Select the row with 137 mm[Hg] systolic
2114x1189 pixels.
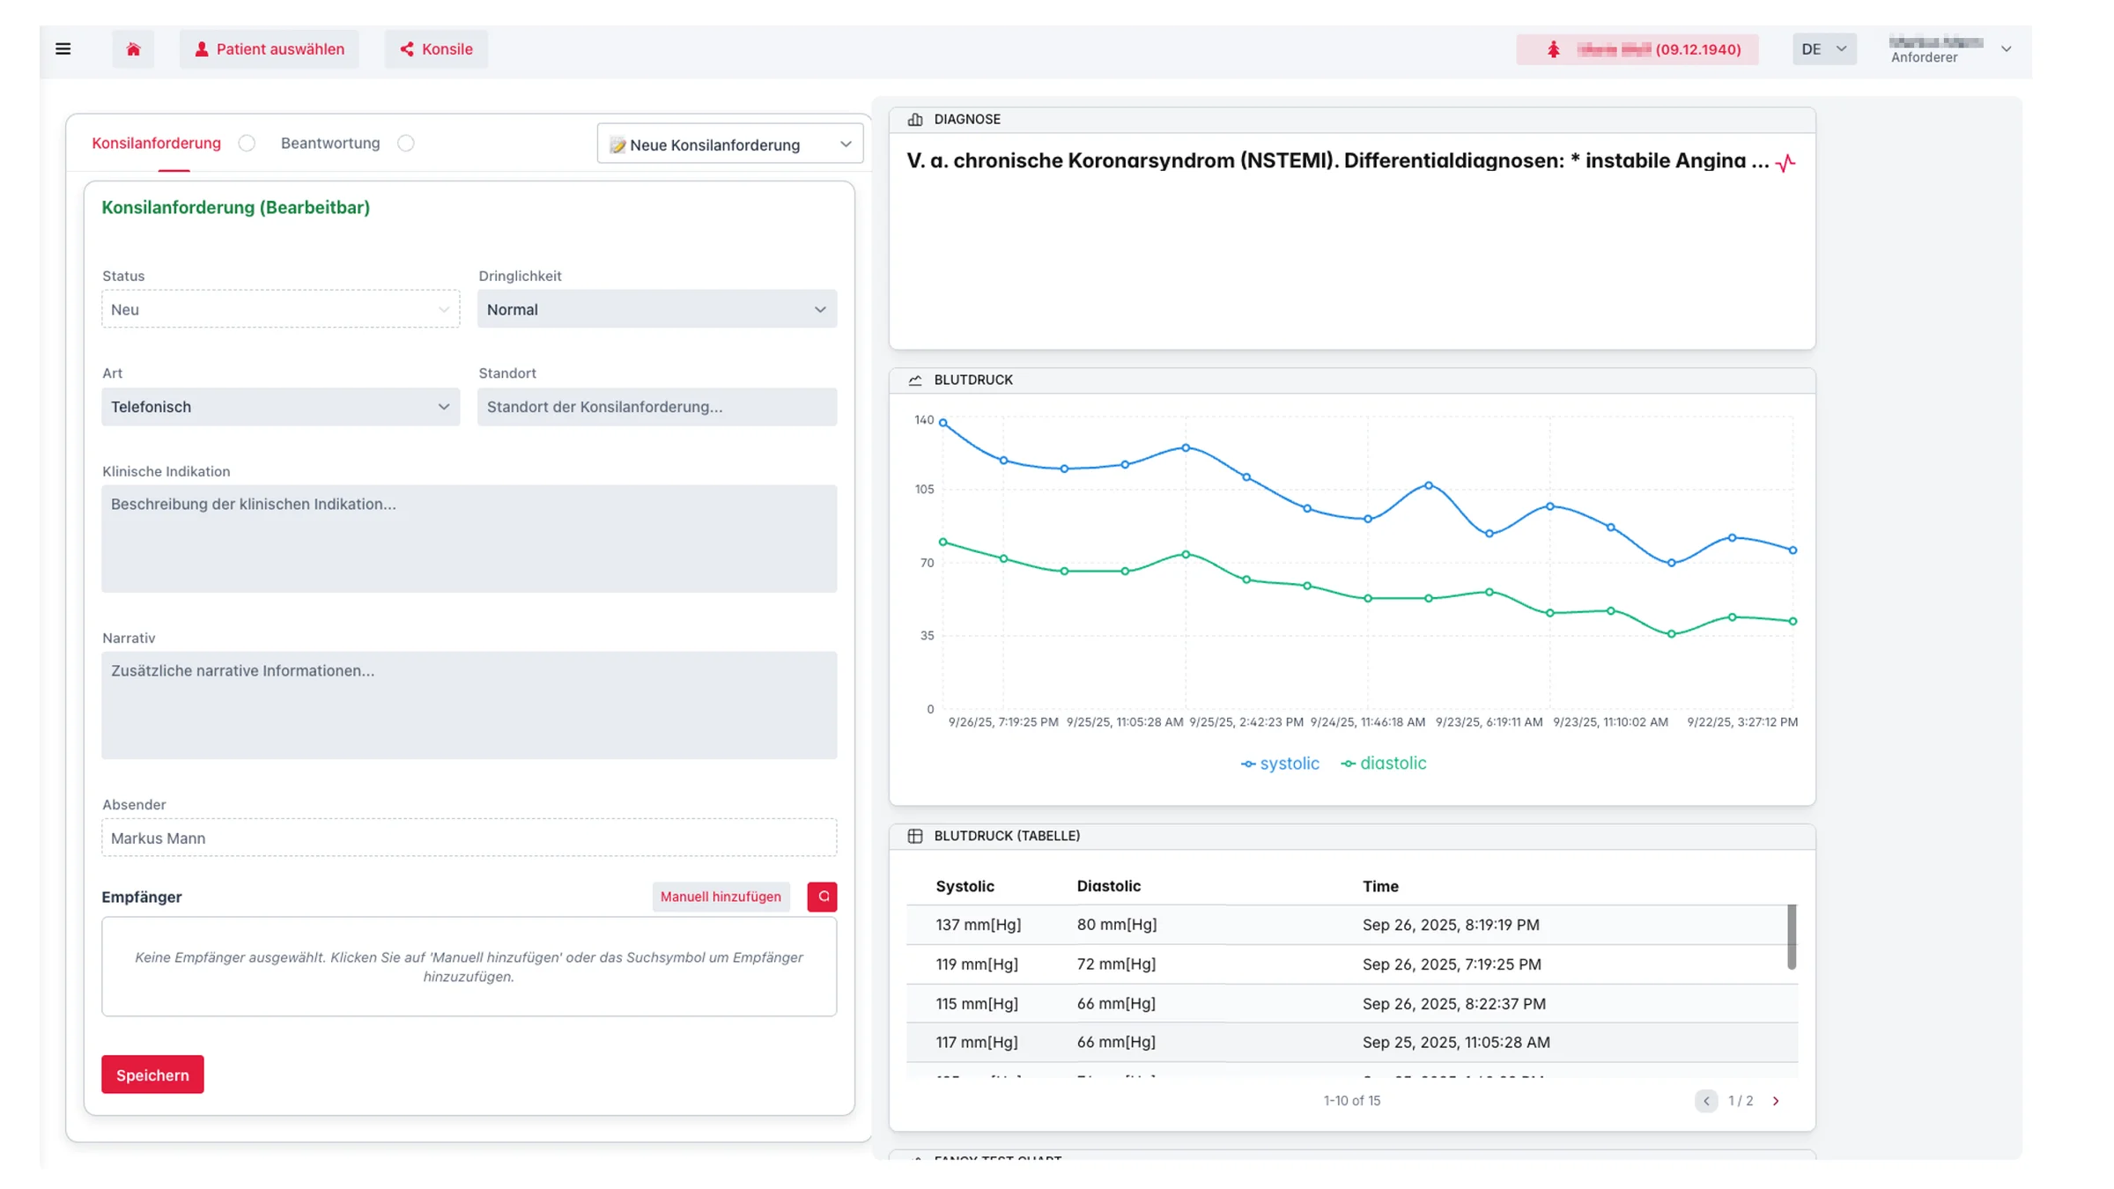[x=1347, y=925]
